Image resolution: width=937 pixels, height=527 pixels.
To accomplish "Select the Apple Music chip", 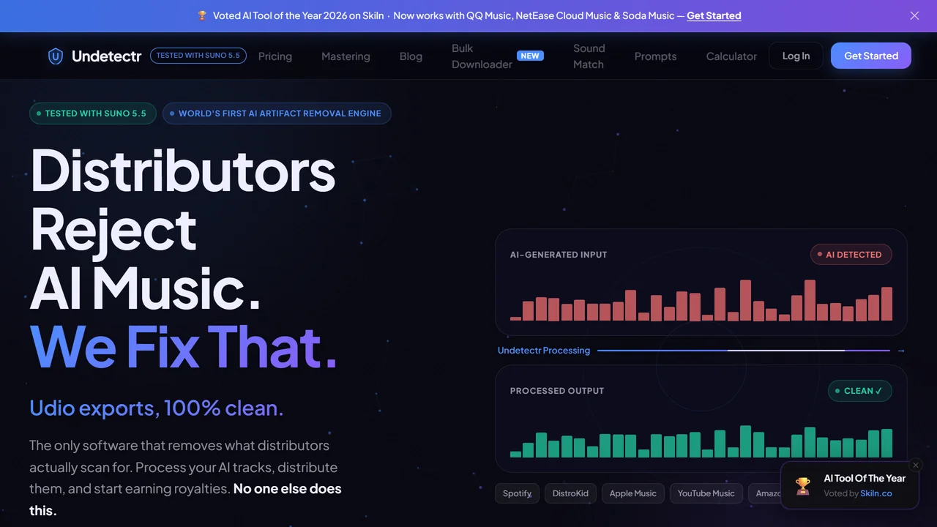I will 633,493.
